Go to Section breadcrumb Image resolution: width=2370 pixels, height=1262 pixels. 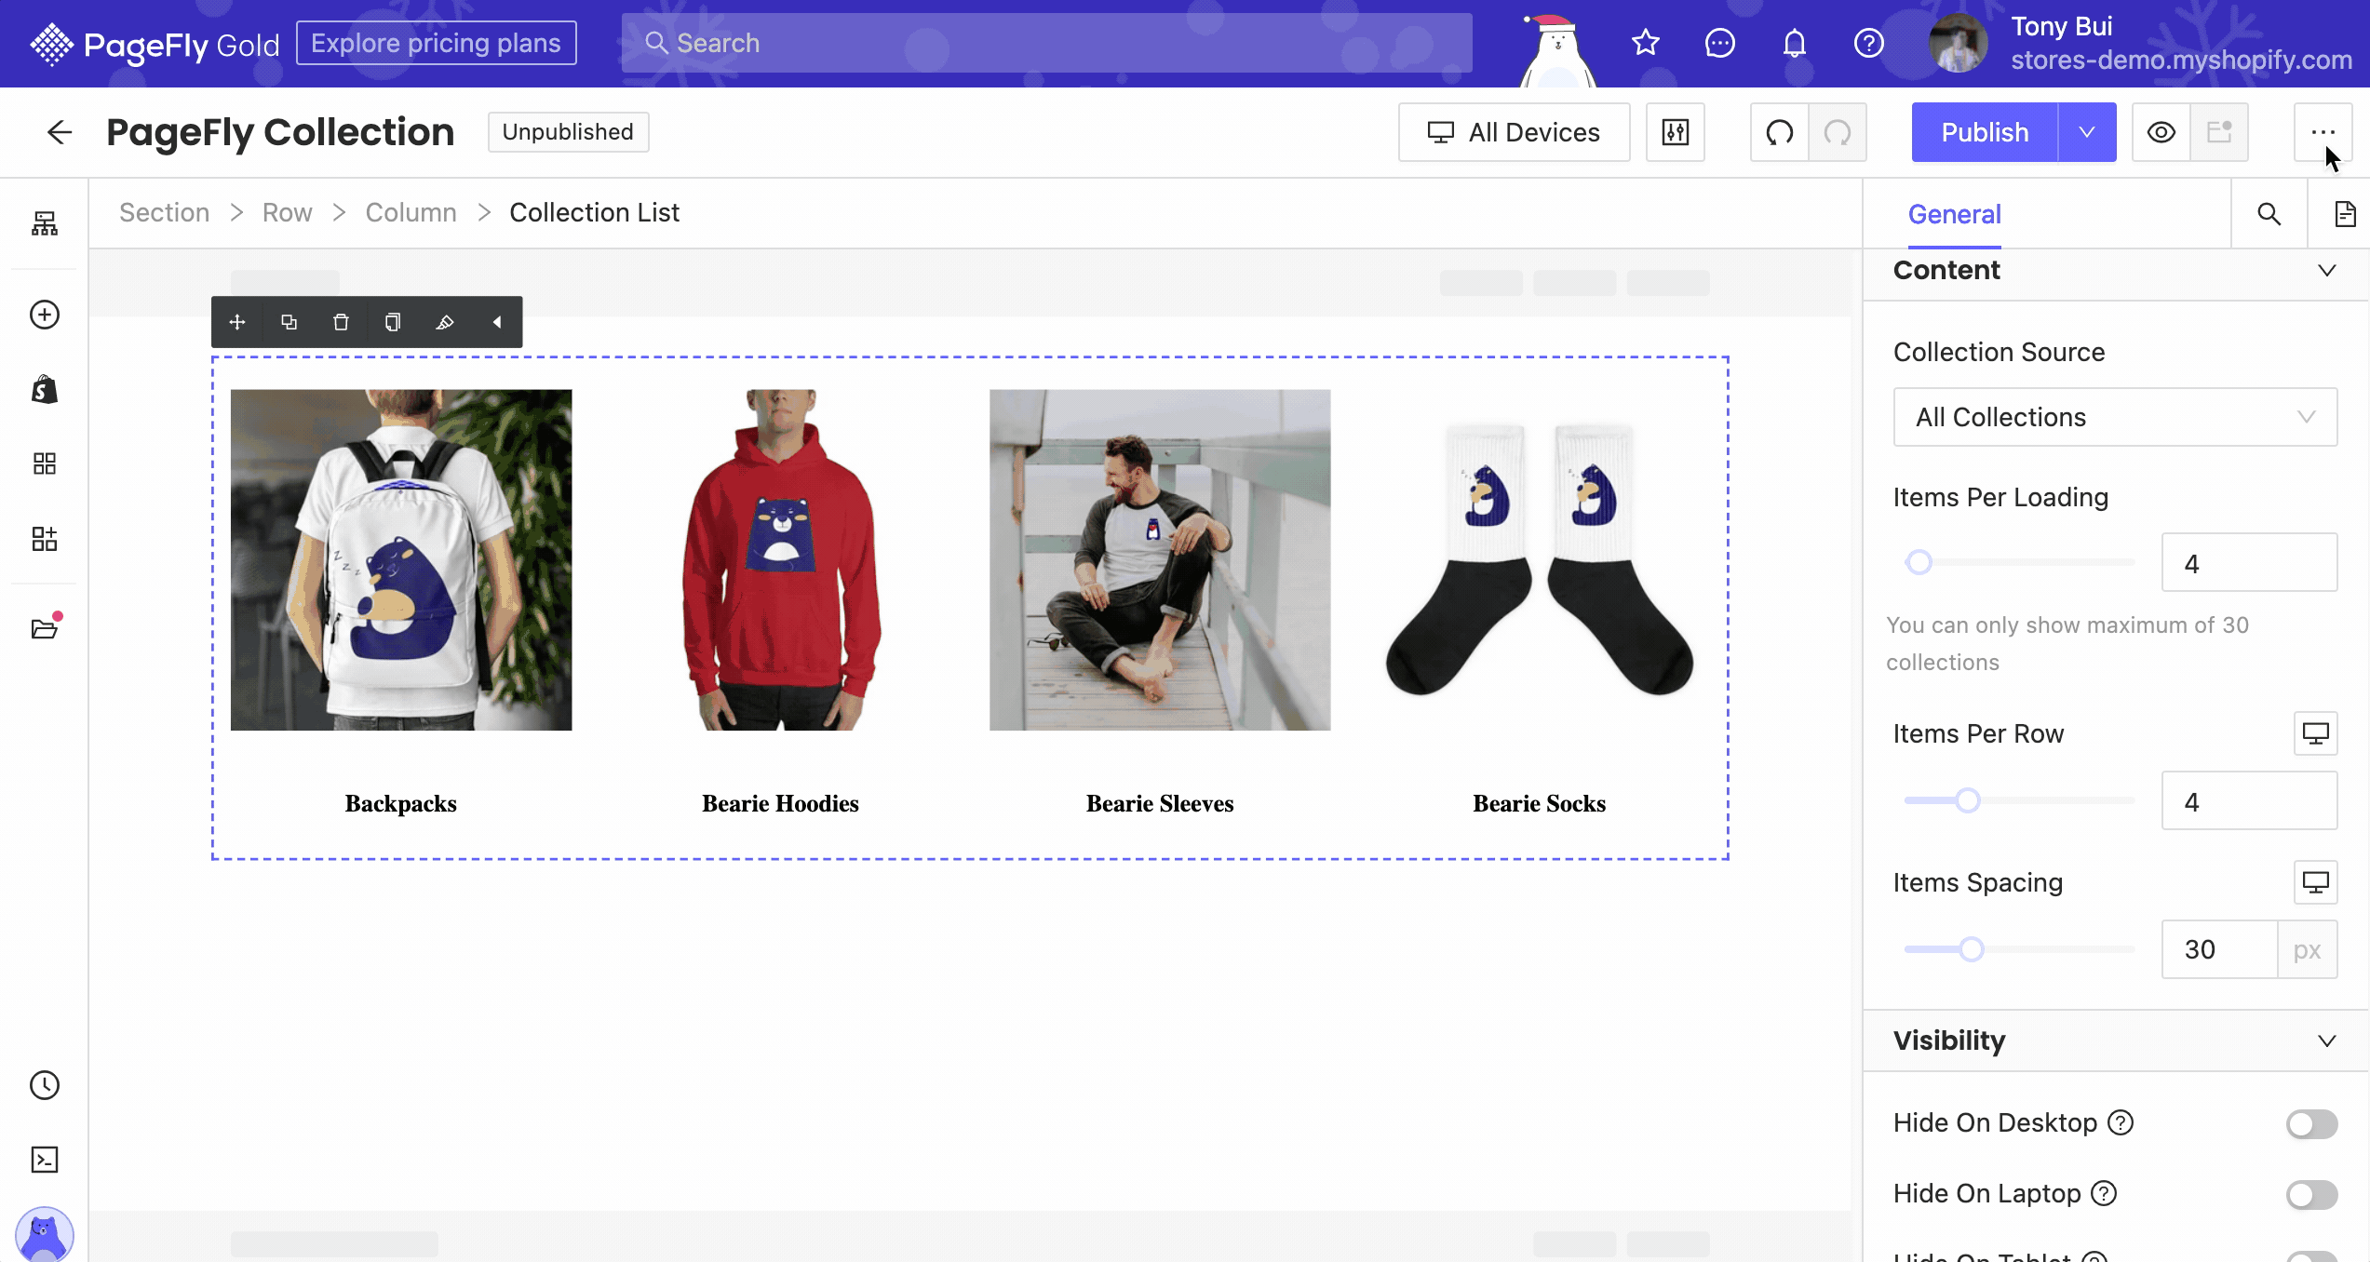pyautogui.click(x=164, y=212)
